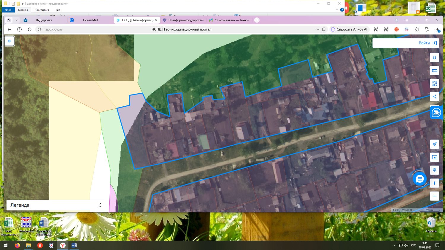The width and height of the screenshot is (445, 250).
Task: Click the blue NSPD logo side button
Action: coord(436,113)
